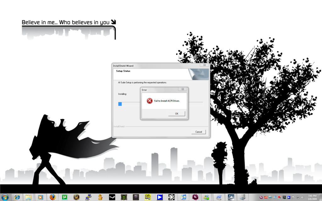
Task: Open the system clock showing 7:41 PM
Action: pyautogui.click(x=312, y=197)
